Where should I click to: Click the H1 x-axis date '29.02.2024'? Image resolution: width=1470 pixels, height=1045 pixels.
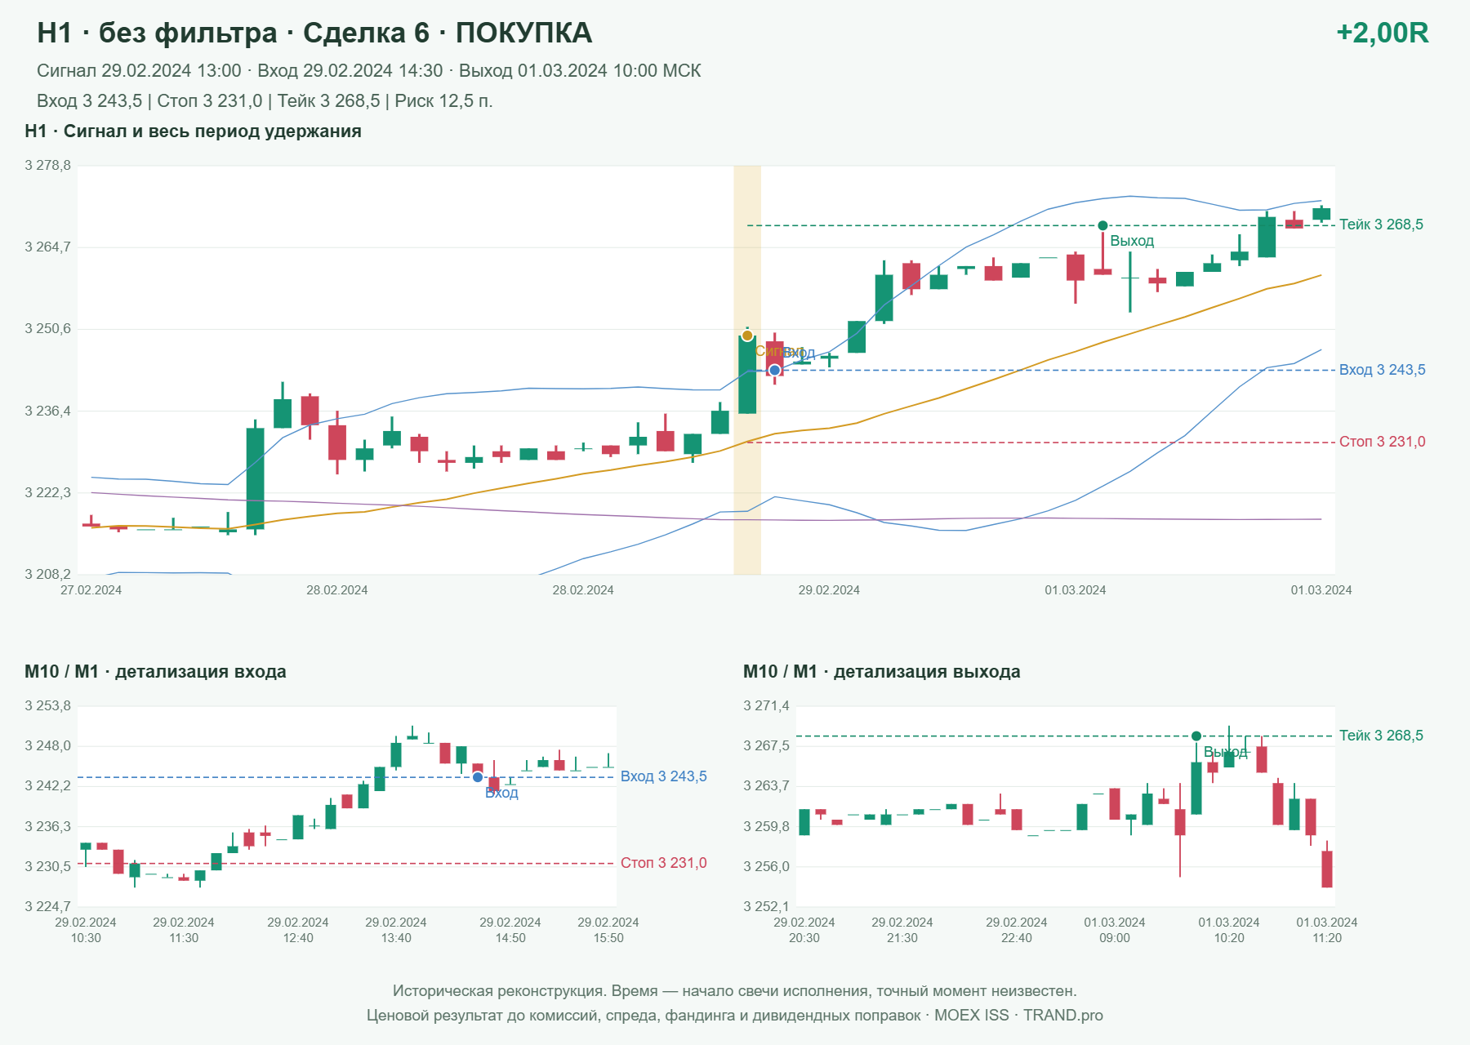pyautogui.click(x=829, y=590)
